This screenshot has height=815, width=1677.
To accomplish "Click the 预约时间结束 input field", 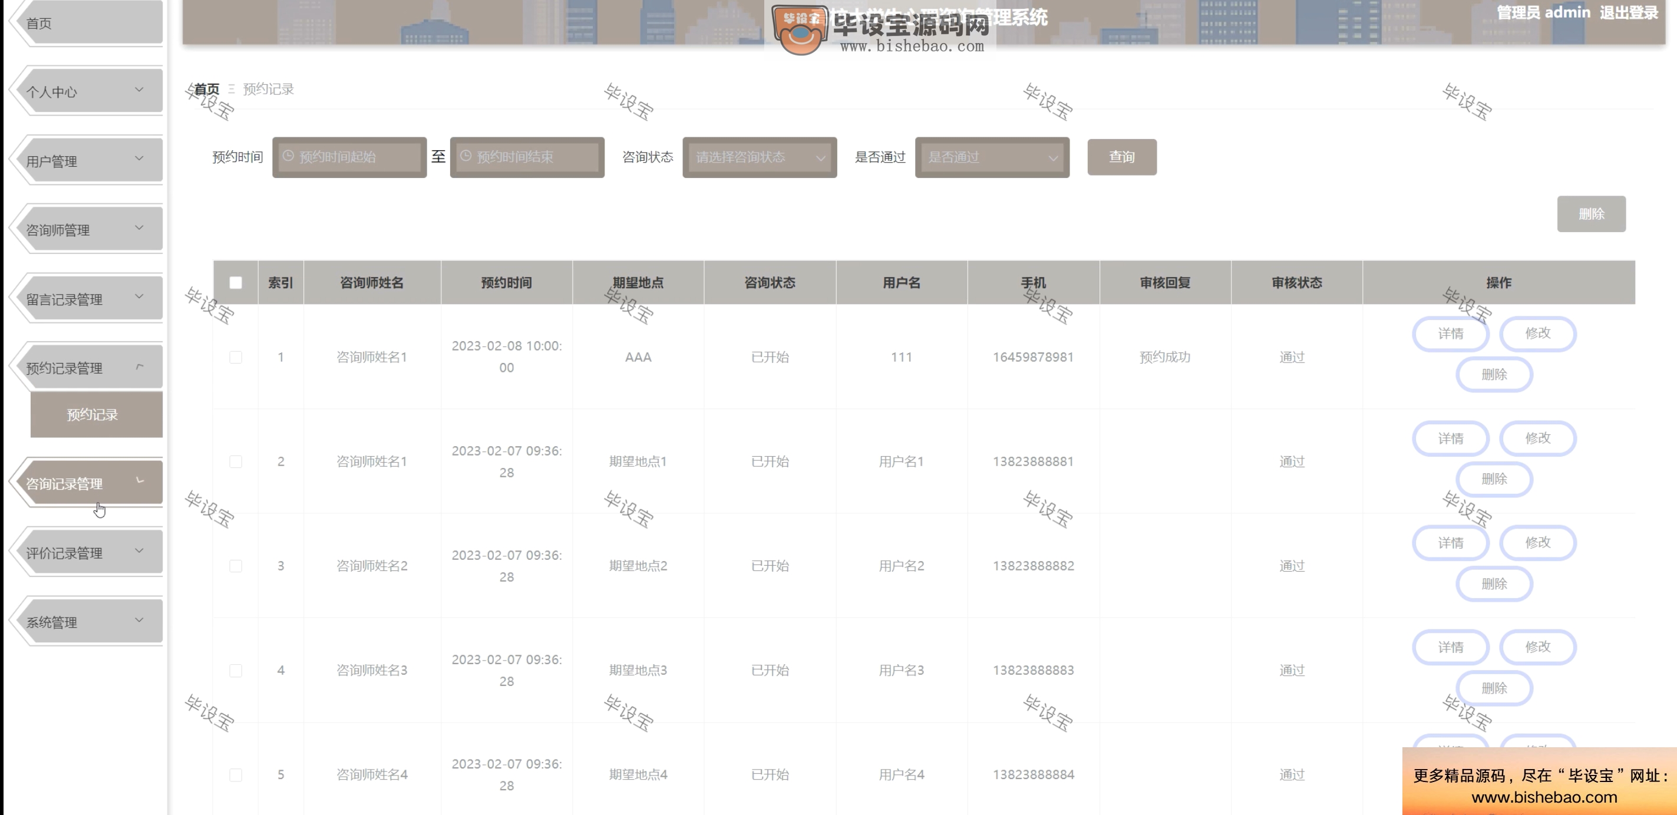I will coord(527,157).
